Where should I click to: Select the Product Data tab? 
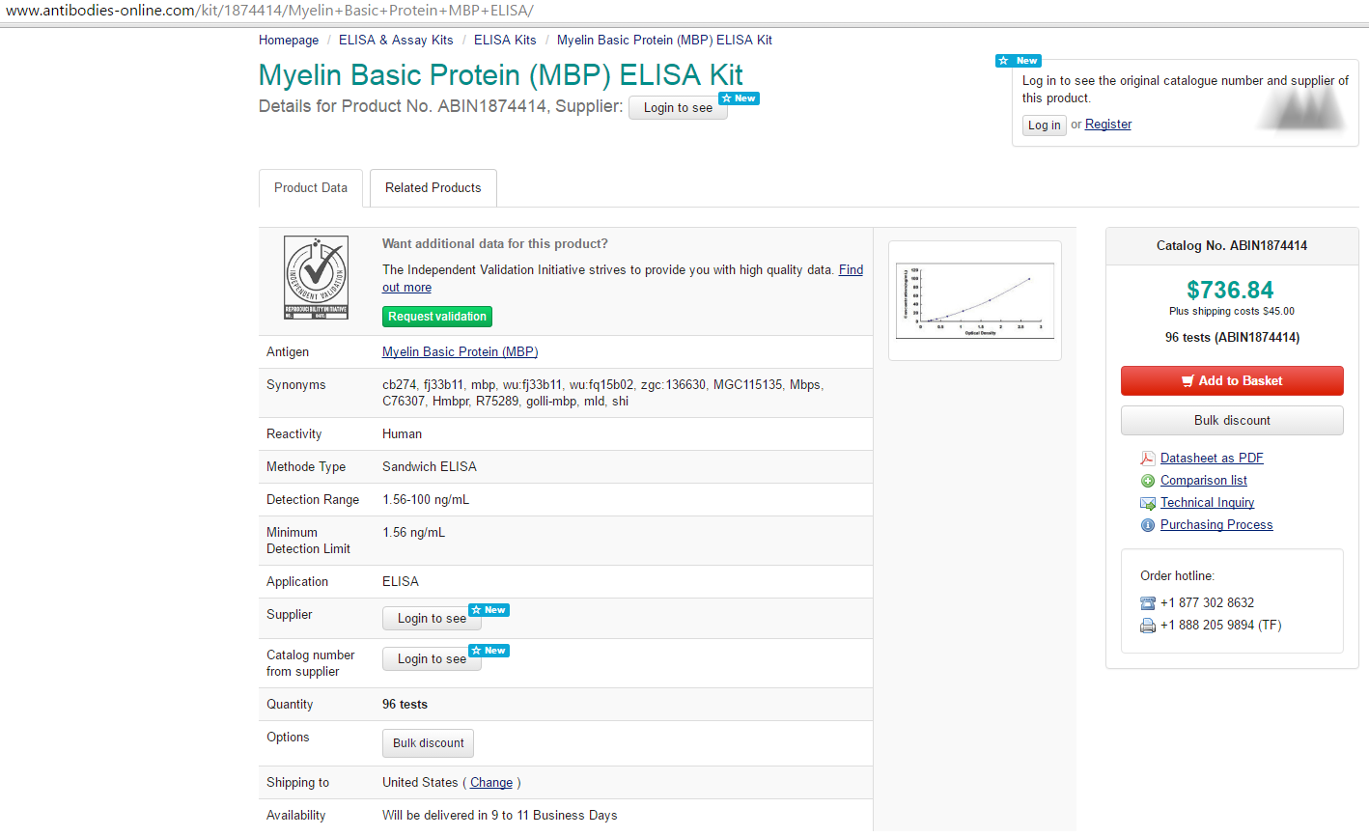310,188
